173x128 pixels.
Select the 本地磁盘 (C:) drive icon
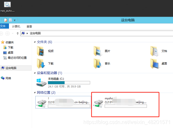coord(41,82)
